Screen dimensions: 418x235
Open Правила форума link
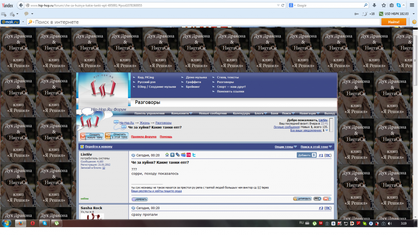click(x=144, y=136)
